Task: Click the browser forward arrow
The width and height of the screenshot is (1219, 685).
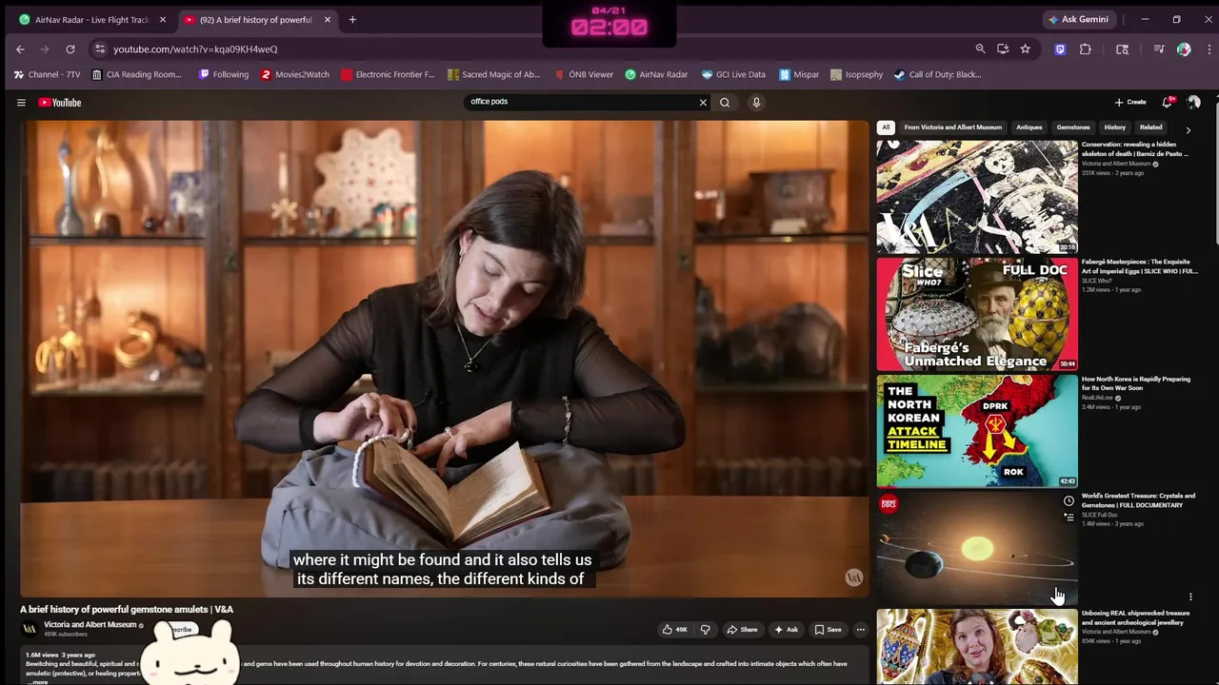Action: coord(45,49)
